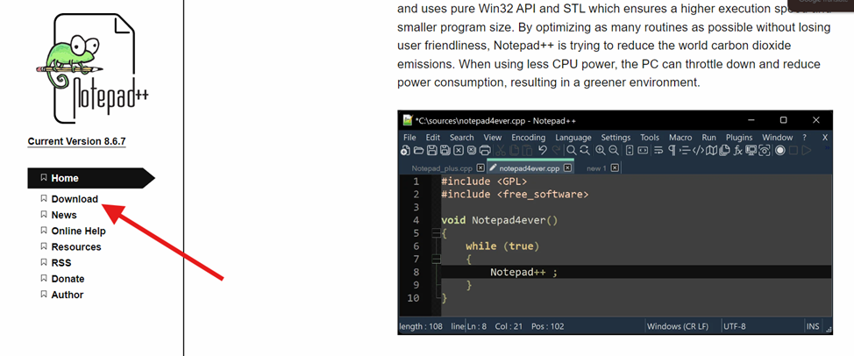Open the Document Map toolbar icon
Viewport: 854px width, 356px height.
[711, 150]
